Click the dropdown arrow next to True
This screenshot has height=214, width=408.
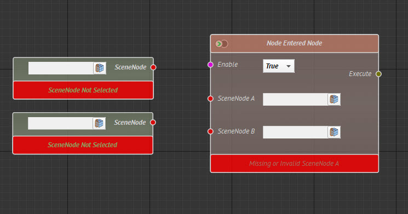[288, 66]
